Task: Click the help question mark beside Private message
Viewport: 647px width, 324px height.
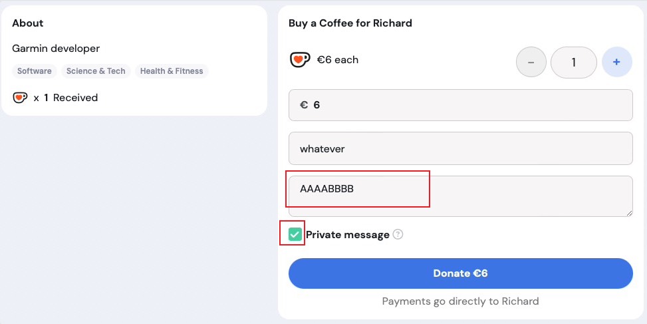Action: 398,234
